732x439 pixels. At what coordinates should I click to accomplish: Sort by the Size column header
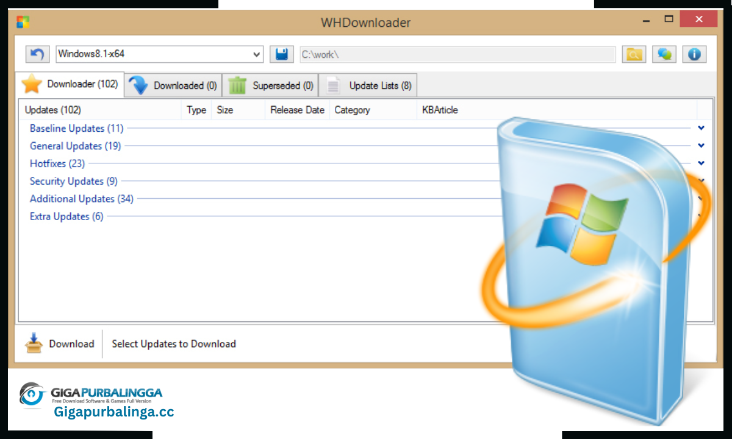point(238,110)
